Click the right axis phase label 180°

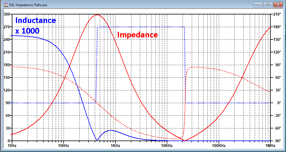click(x=277, y=27)
